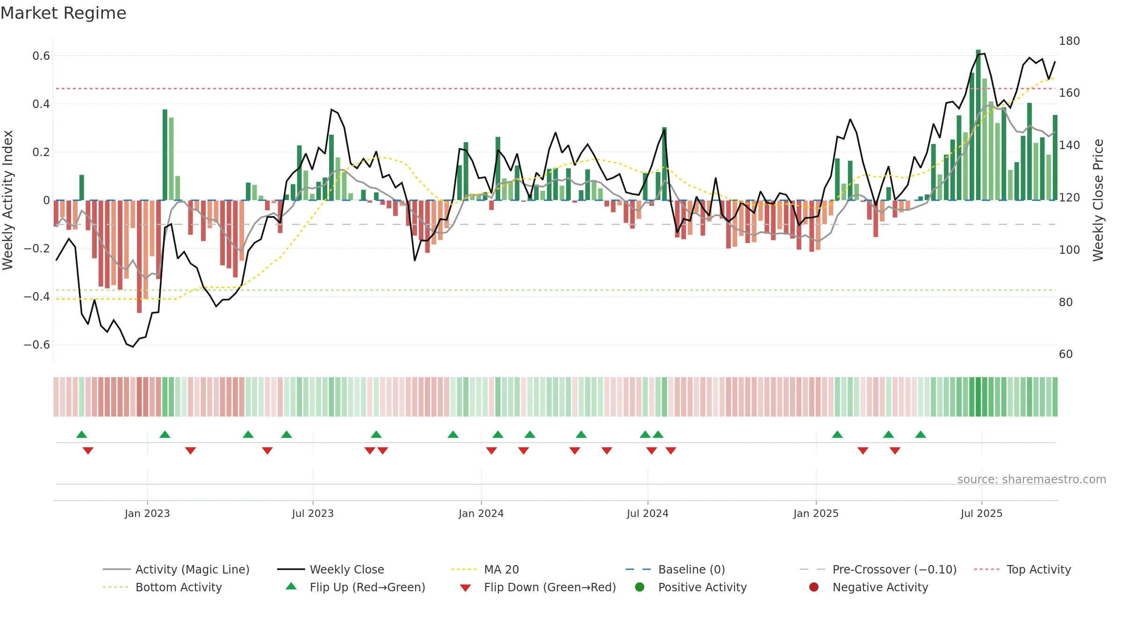The image size is (1122, 631).
Task: Click the 0.4 left axis tick label
Action: point(41,104)
